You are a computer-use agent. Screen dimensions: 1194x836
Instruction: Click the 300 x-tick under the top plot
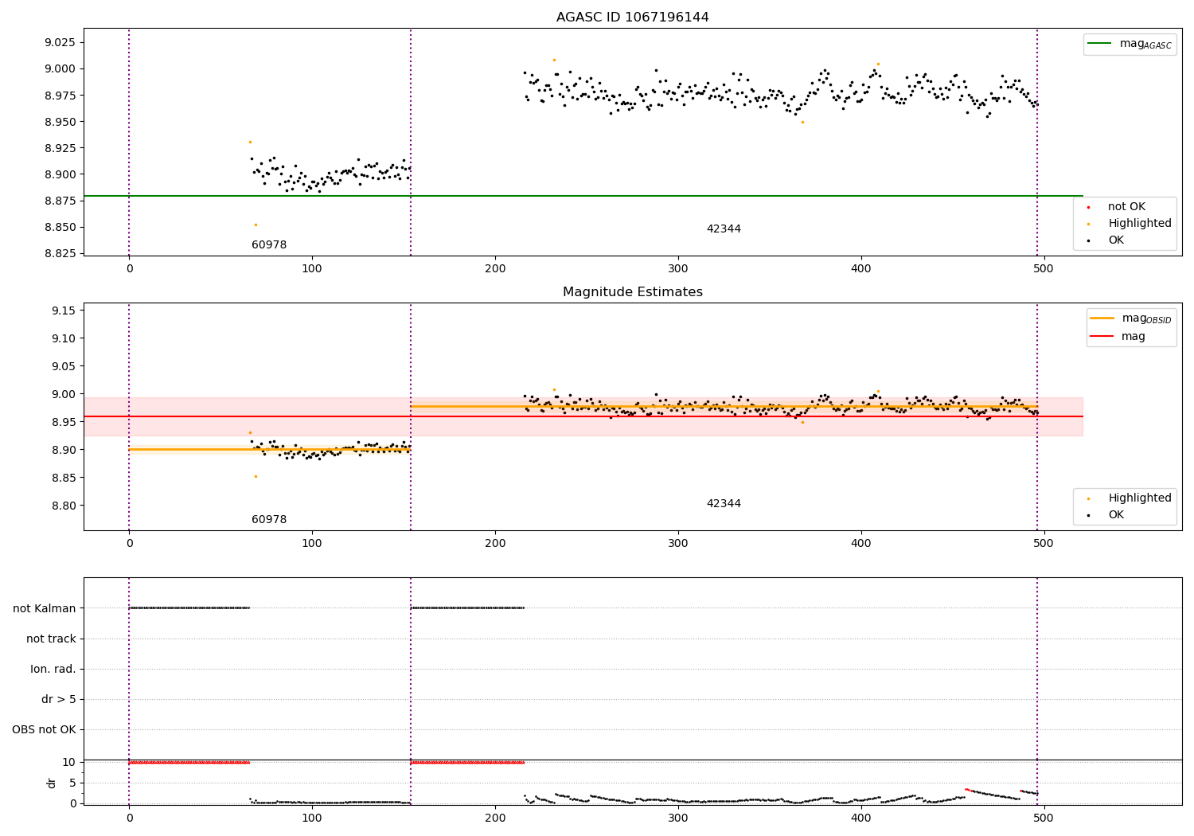[678, 269]
